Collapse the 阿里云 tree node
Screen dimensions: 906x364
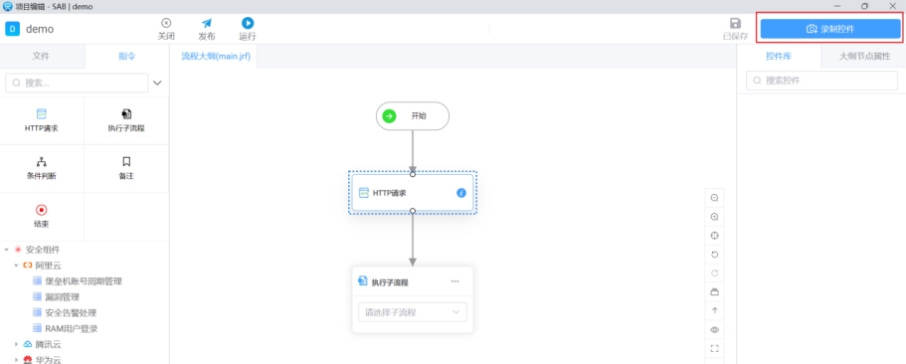tap(17, 266)
